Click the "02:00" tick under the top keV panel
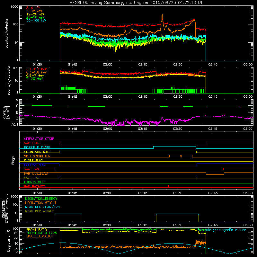Viewport: 257px width, 257px height. (108, 65)
